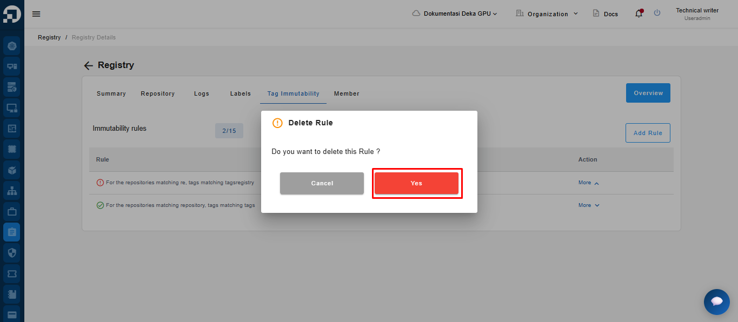The height and width of the screenshot is (322, 738).
Task: Select the shield icon in sidebar
Action: point(12,252)
